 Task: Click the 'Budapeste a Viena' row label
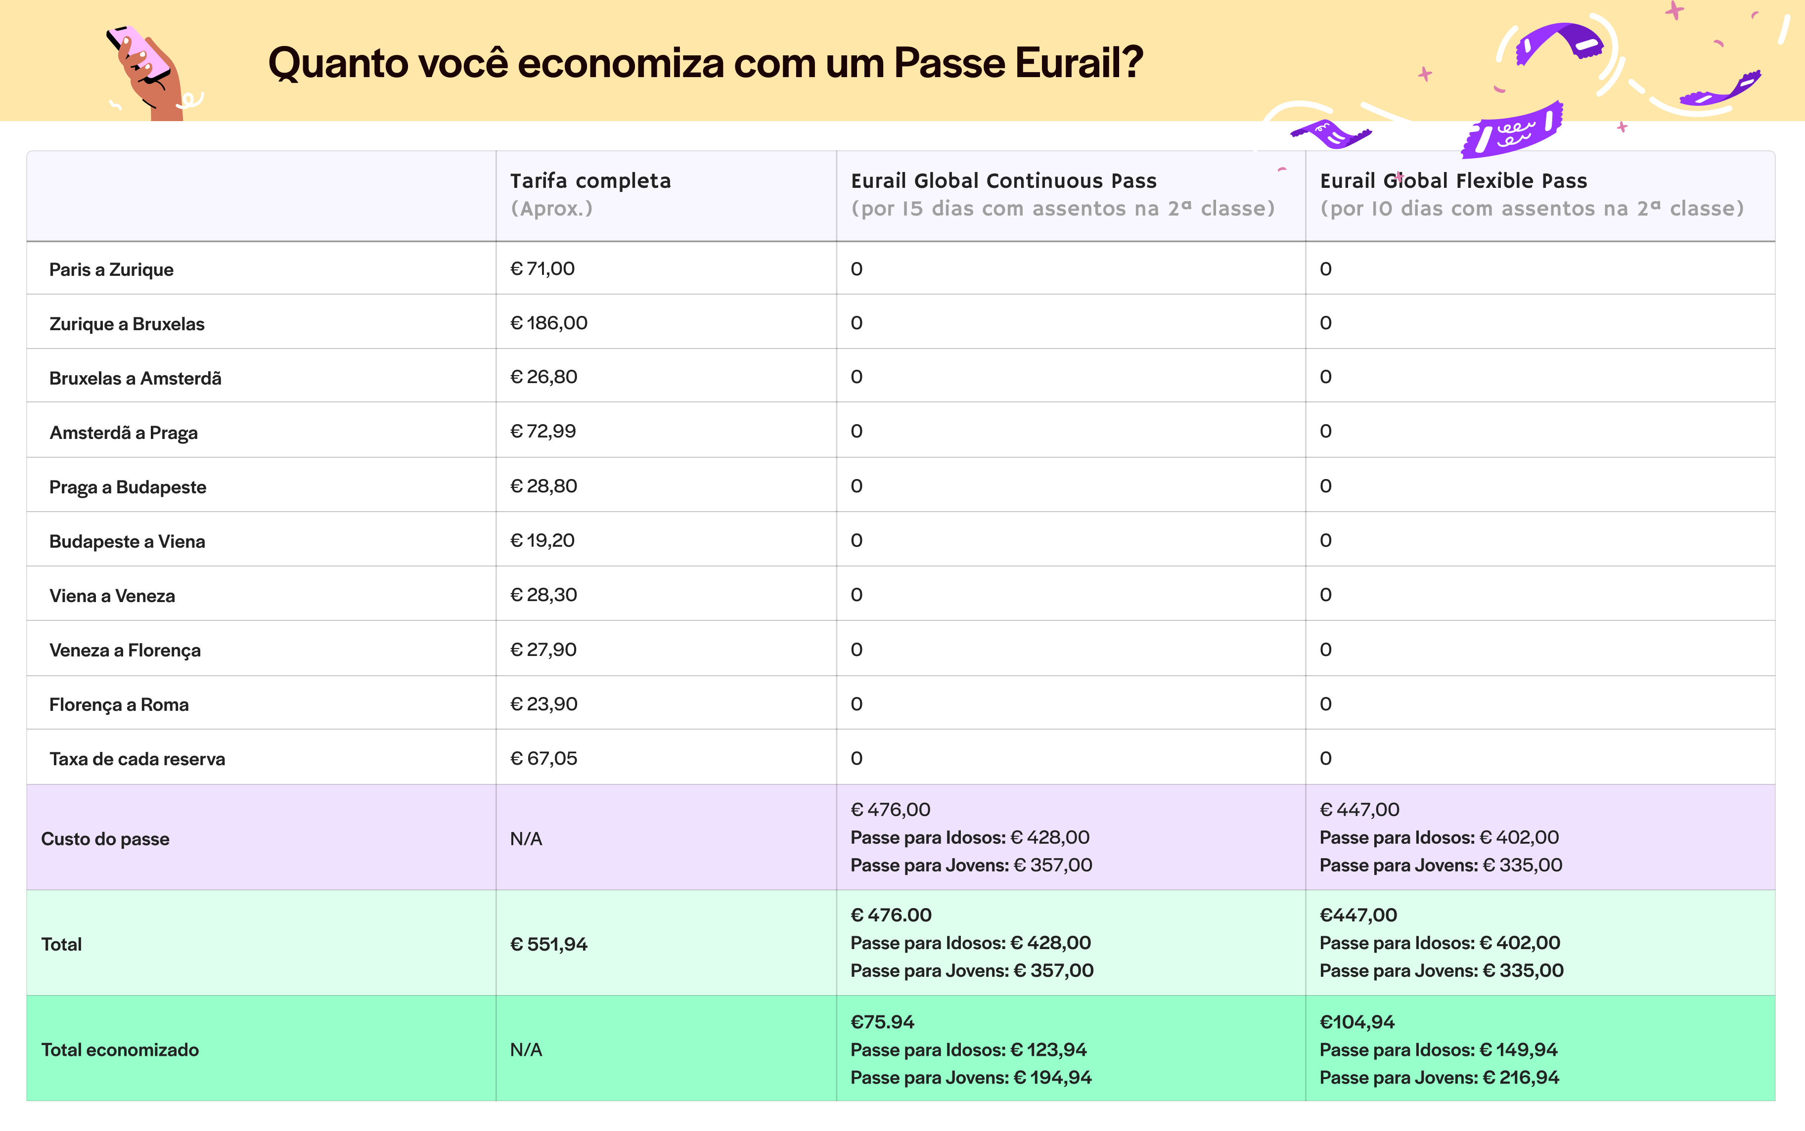pyautogui.click(x=127, y=542)
